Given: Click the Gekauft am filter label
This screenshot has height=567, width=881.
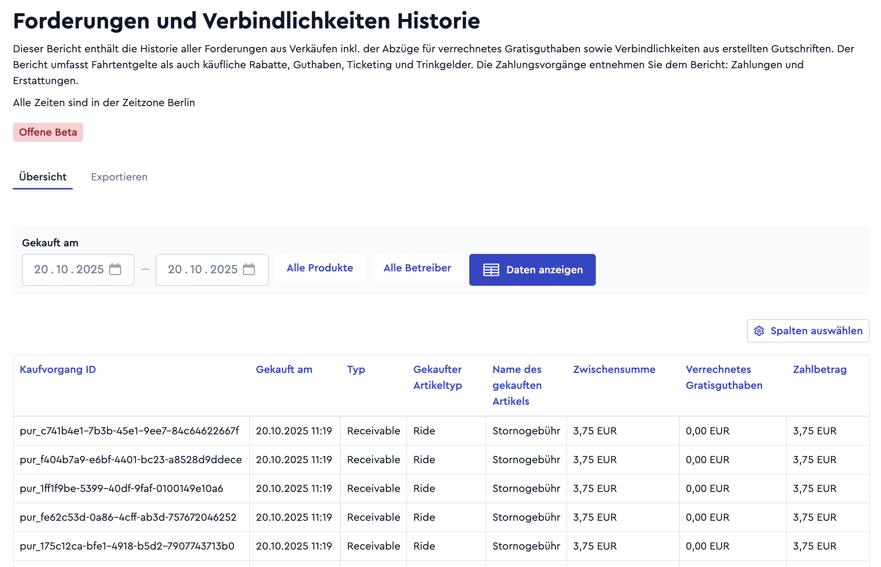Looking at the screenshot, I should 50,243.
